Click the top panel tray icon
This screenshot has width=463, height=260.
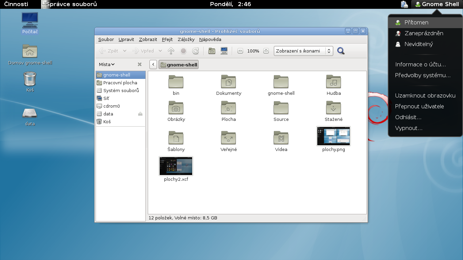404,4
